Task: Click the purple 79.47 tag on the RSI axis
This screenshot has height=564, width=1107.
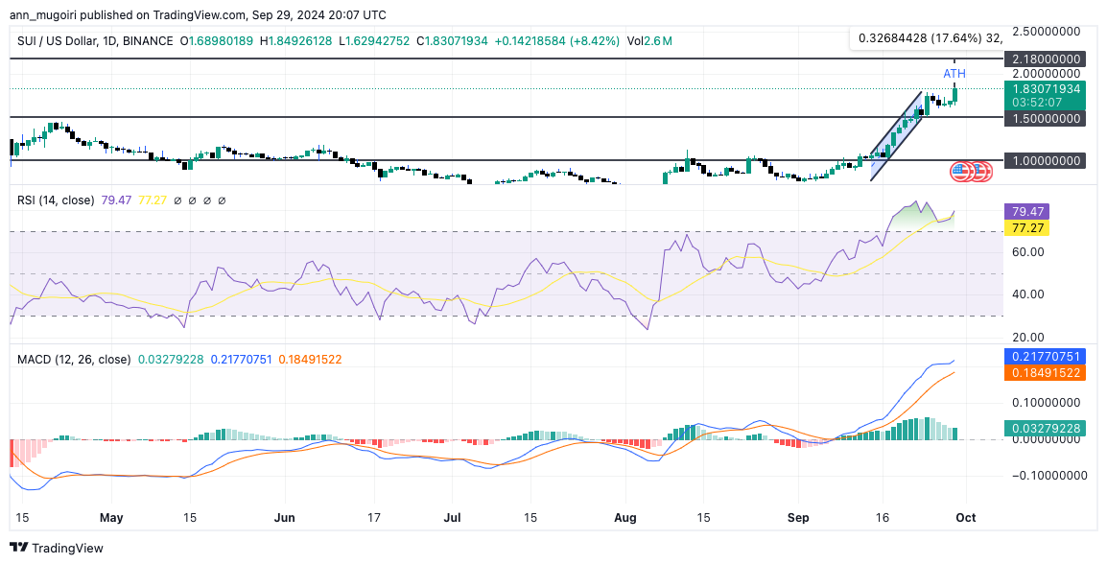Action: click(x=1026, y=211)
